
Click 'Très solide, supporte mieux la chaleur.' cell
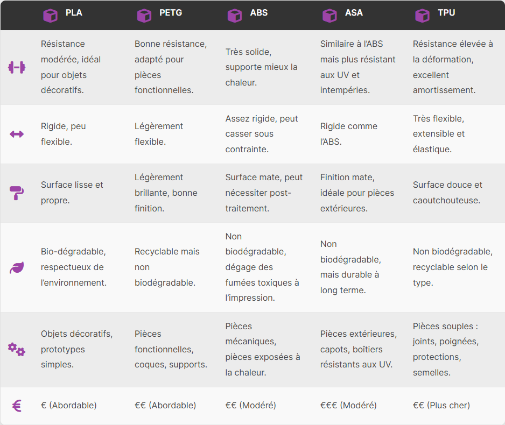[261, 67]
